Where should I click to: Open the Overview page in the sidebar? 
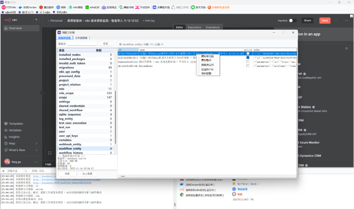point(21,28)
